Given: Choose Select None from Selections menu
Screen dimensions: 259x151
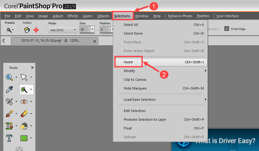Looking at the screenshot, I should tap(161, 33).
